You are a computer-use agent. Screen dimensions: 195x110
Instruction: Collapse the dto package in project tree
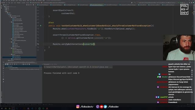coord(10,22)
